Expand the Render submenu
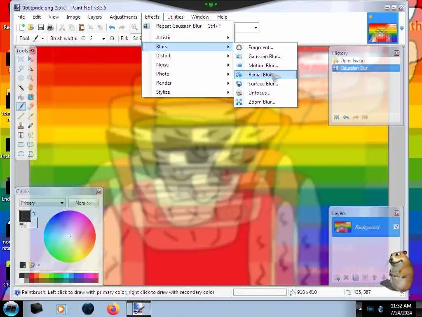Screen dimensions: 422x317 click(x=188, y=83)
